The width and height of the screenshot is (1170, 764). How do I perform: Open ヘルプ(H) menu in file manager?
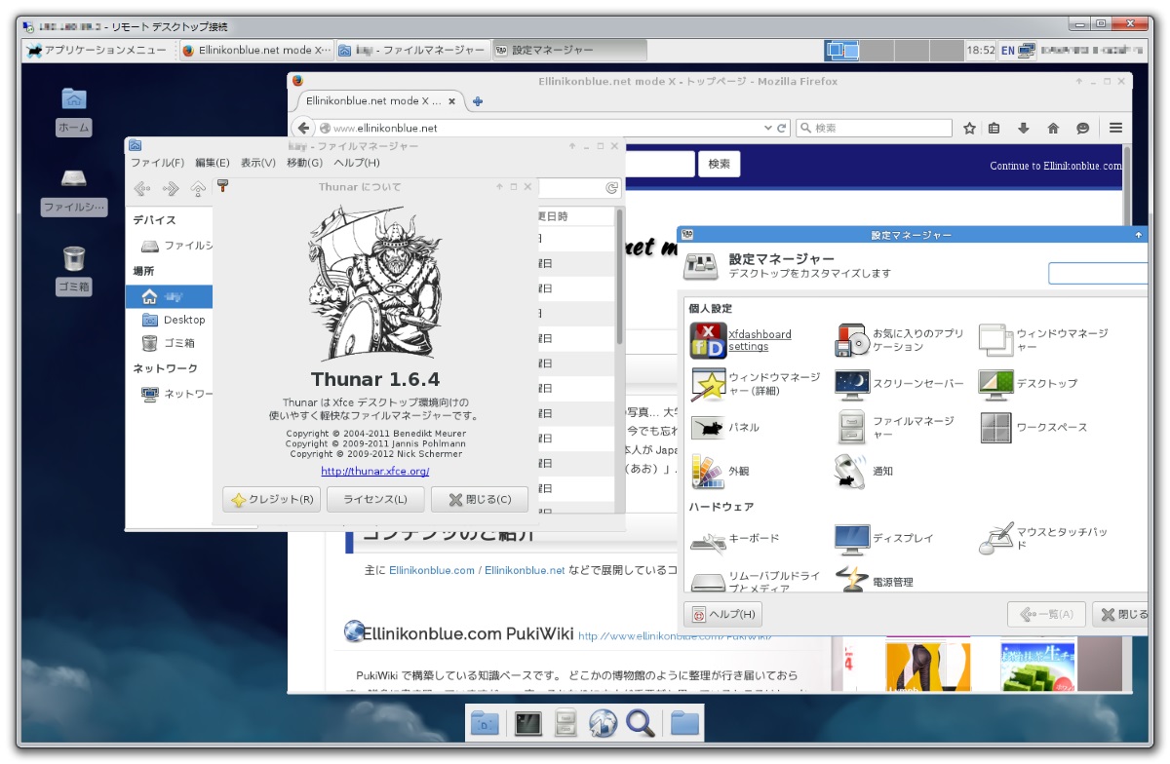(357, 163)
